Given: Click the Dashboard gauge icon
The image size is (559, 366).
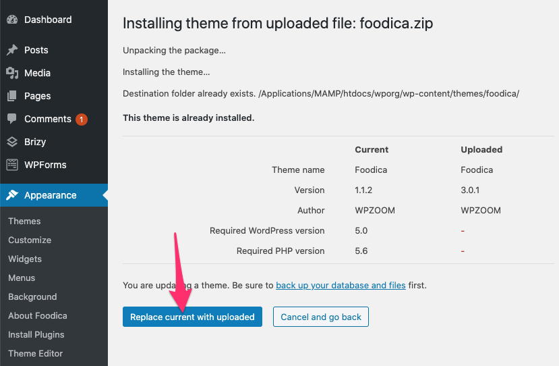Looking at the screenshot, I should click(x=12, y=20).
